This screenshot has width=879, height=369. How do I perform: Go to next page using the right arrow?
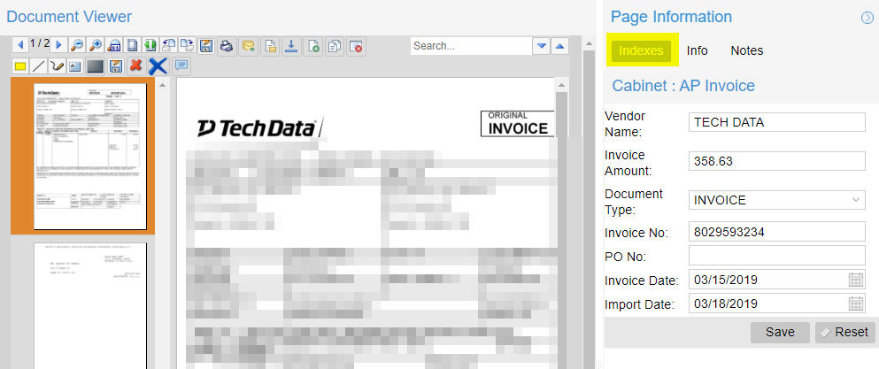click(x=58, y=45)
